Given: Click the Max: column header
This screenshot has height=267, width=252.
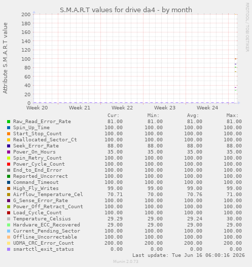Looking at the screenshot, I should point(232,116).
